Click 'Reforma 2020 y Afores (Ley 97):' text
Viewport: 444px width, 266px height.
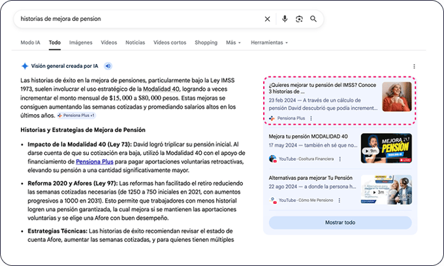click(x=72, y=183)
